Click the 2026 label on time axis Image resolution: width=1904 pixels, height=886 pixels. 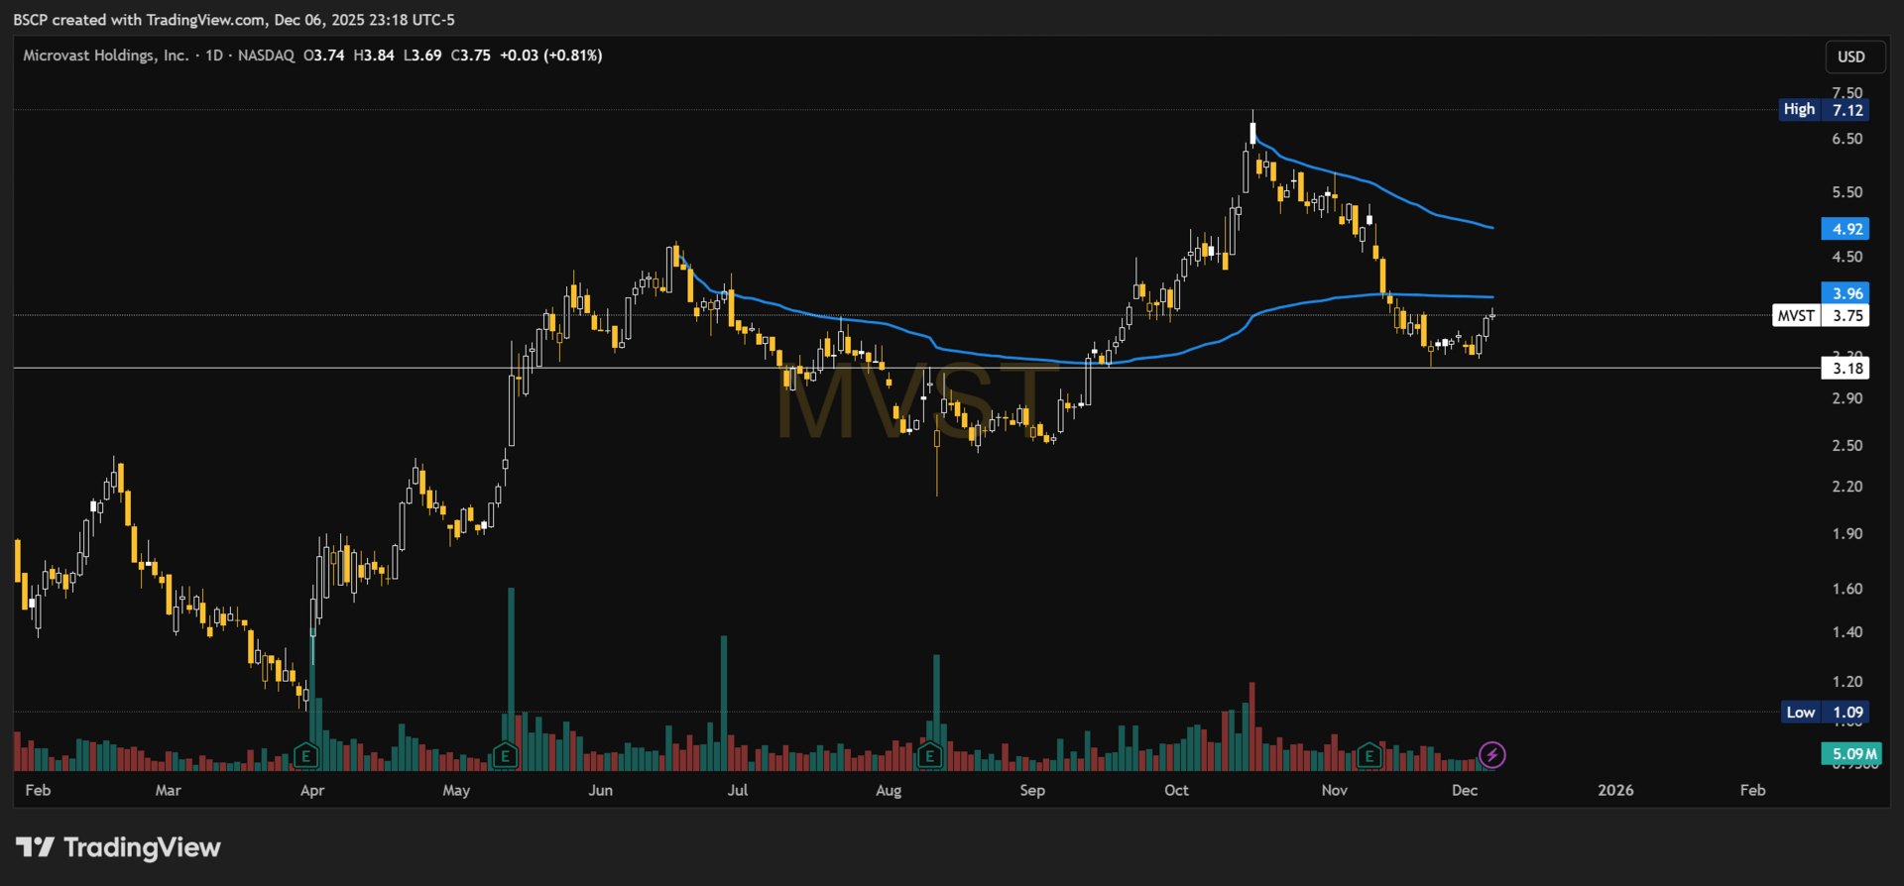coord(1616,790)
